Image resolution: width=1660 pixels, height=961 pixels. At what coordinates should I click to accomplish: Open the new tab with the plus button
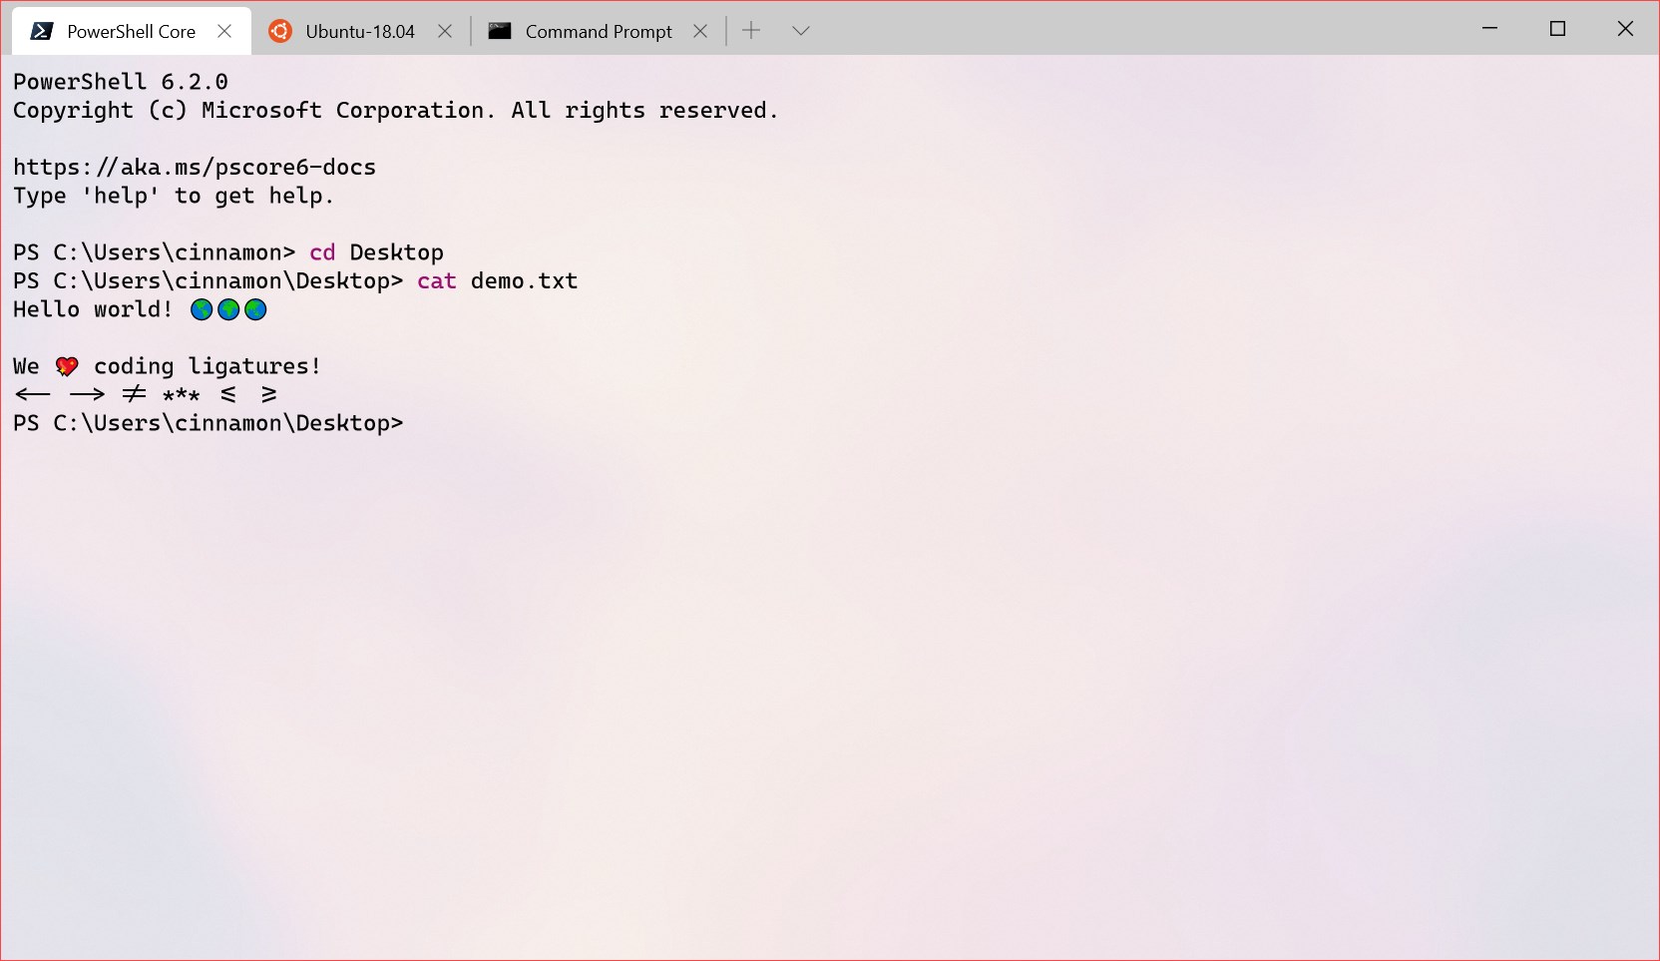pos(751,30)
